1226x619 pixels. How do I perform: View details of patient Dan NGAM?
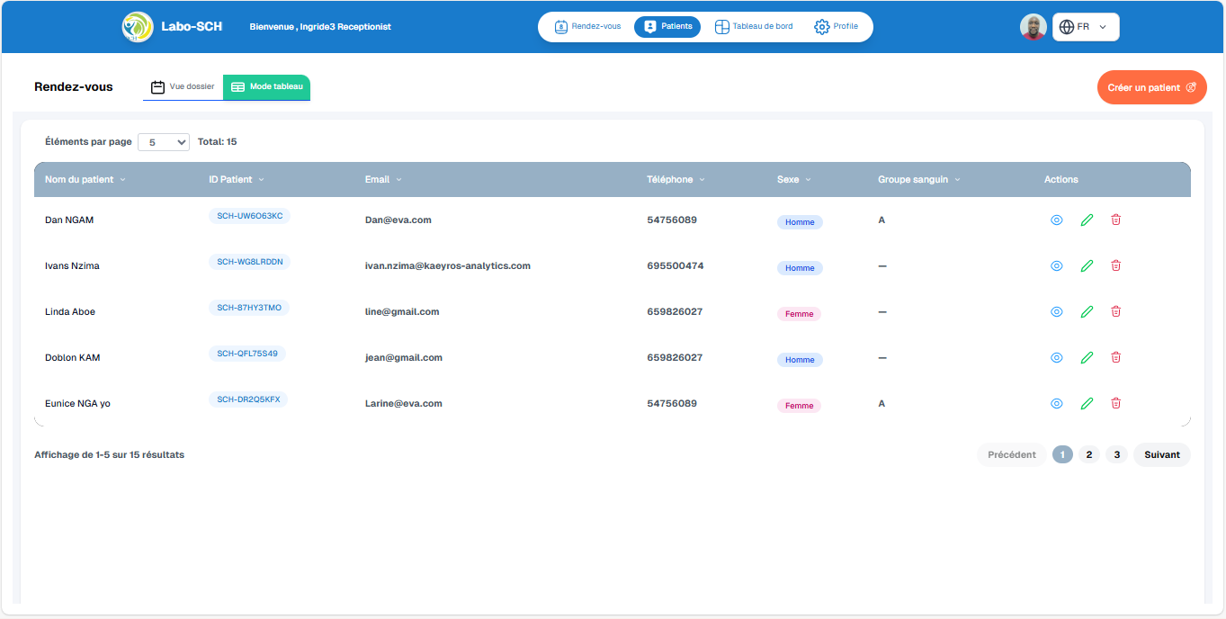click(1056, 220)
